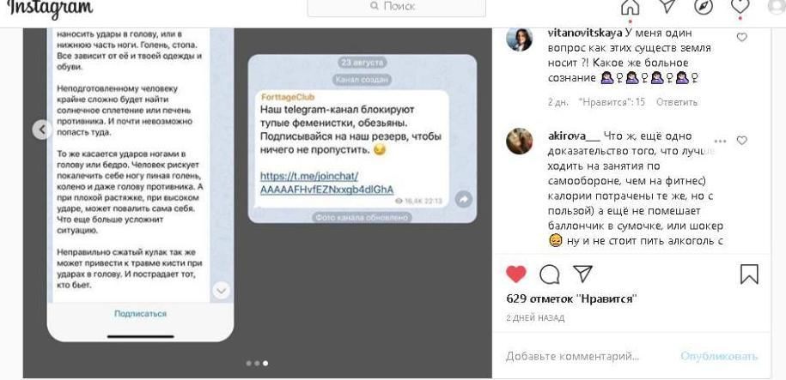The image size is (786, 380).
Task: Go to Instagram Home icon
Action: [630, 6]
